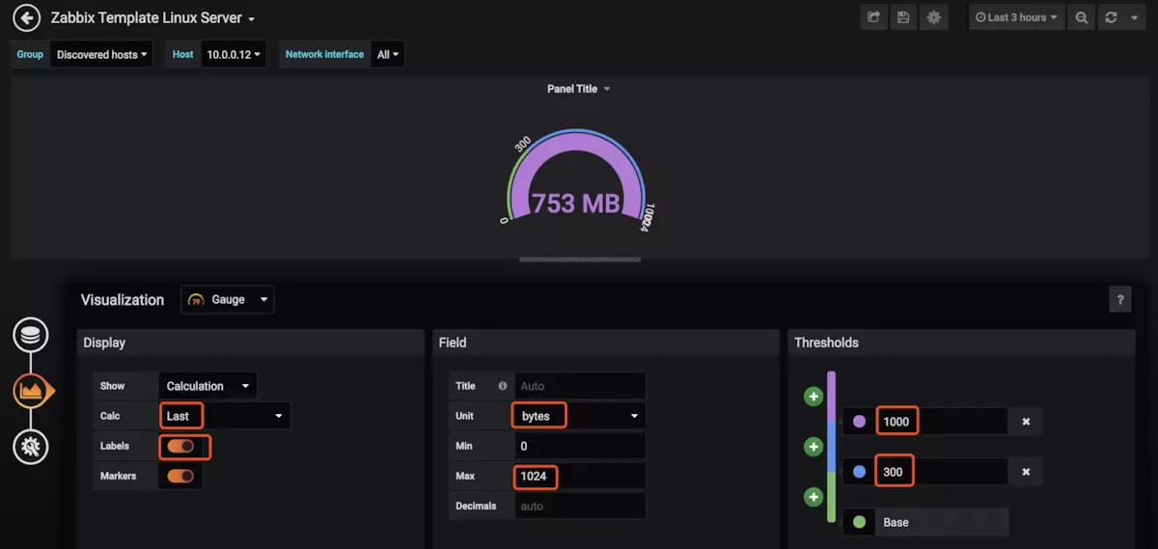
Task: Open the Discovered hosts group dropdown
Action: pyautogui.click(x=101, y=55)
